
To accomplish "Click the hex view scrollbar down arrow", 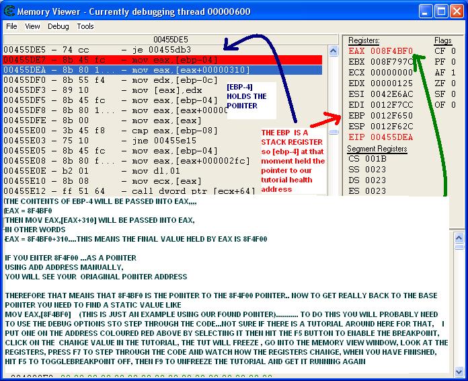I will (459, 372).
